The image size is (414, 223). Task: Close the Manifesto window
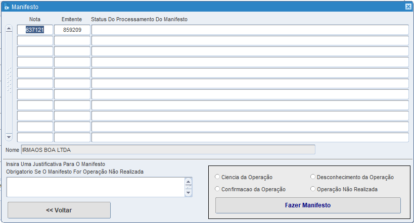tap(408, 7)
